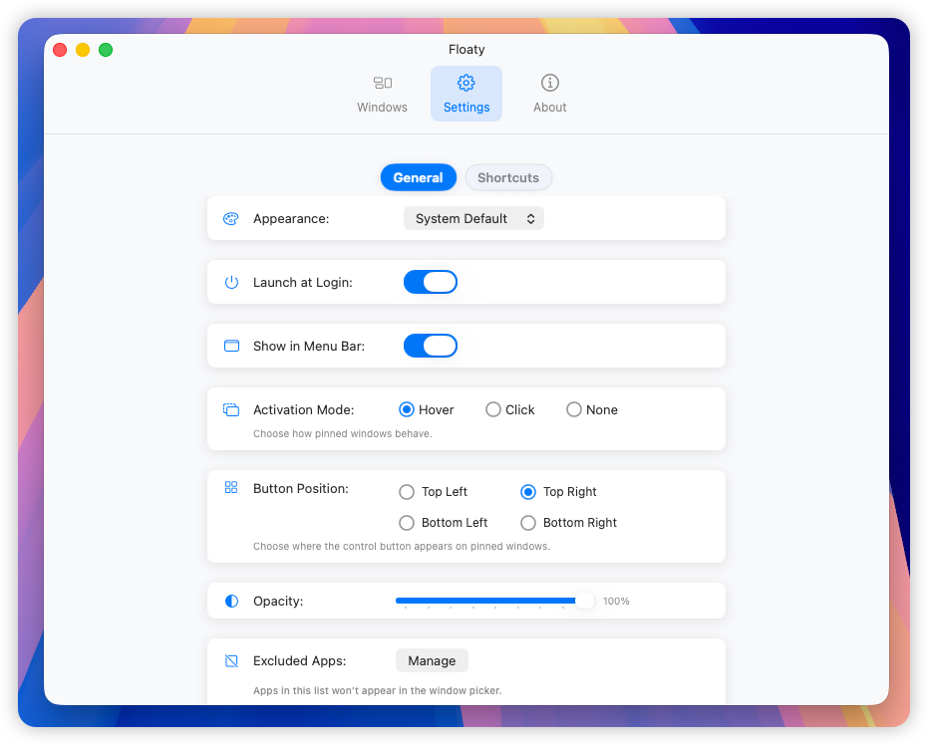The width and height of the screenshot is (928, 745).
Task: Select Hover activation mode
Action: point(427,409)
